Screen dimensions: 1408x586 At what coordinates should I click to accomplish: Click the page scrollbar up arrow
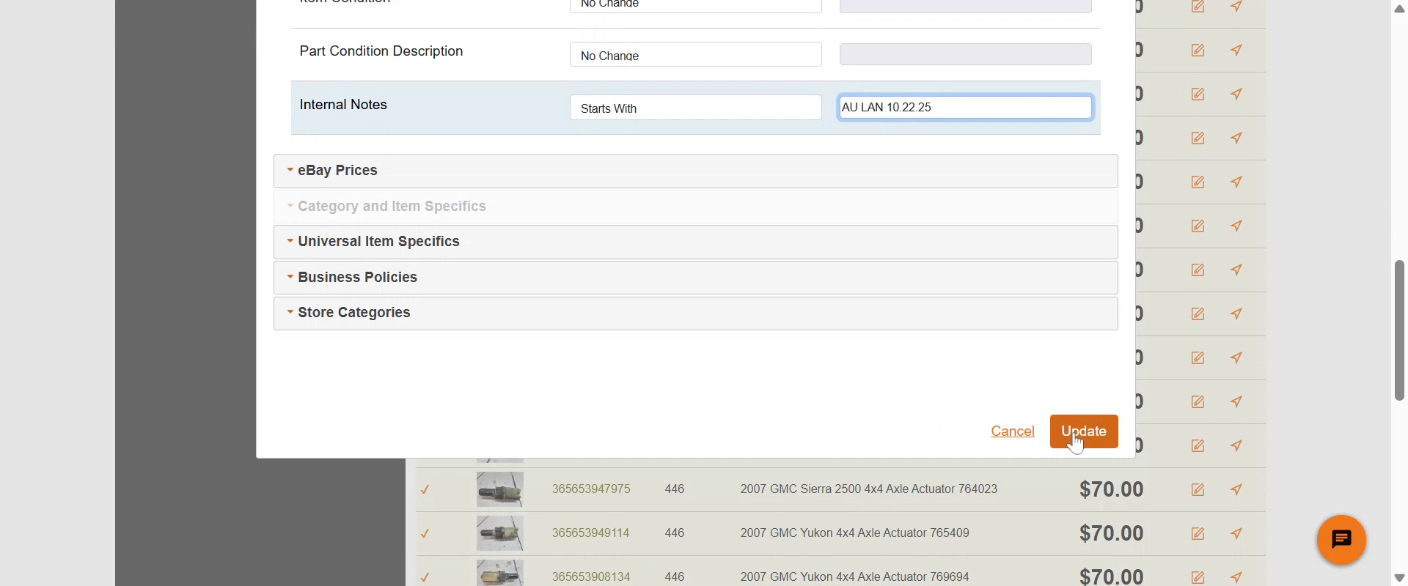click(1399, 9)
